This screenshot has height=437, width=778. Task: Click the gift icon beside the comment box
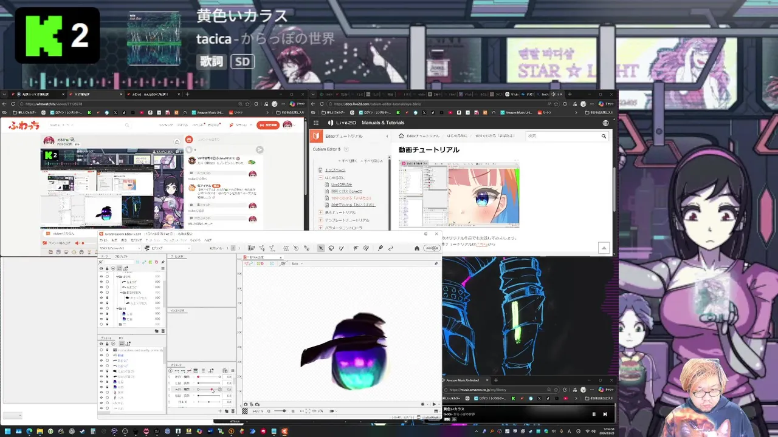coord(189,139)
